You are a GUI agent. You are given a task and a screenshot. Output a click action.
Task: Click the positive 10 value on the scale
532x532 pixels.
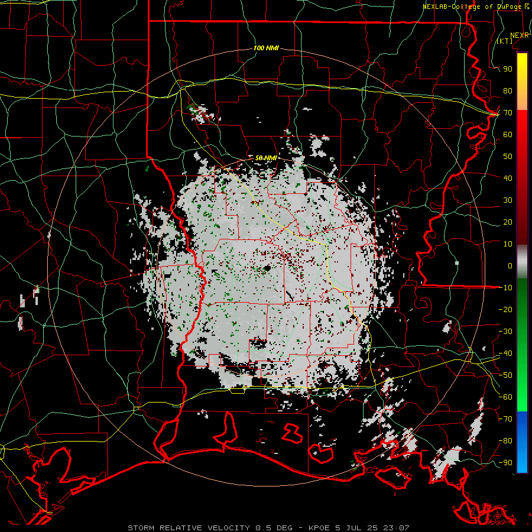(x=508, y=244)
